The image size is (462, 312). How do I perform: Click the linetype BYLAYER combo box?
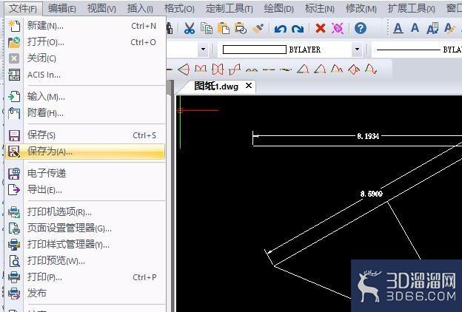point(418,50)
